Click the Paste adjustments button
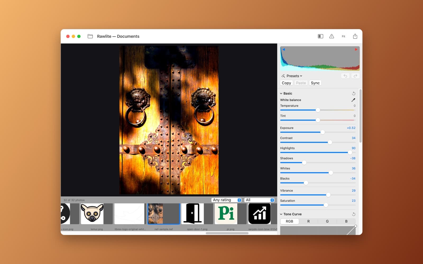Viewport: 423px width, 264px height. [x=301, y=83]
